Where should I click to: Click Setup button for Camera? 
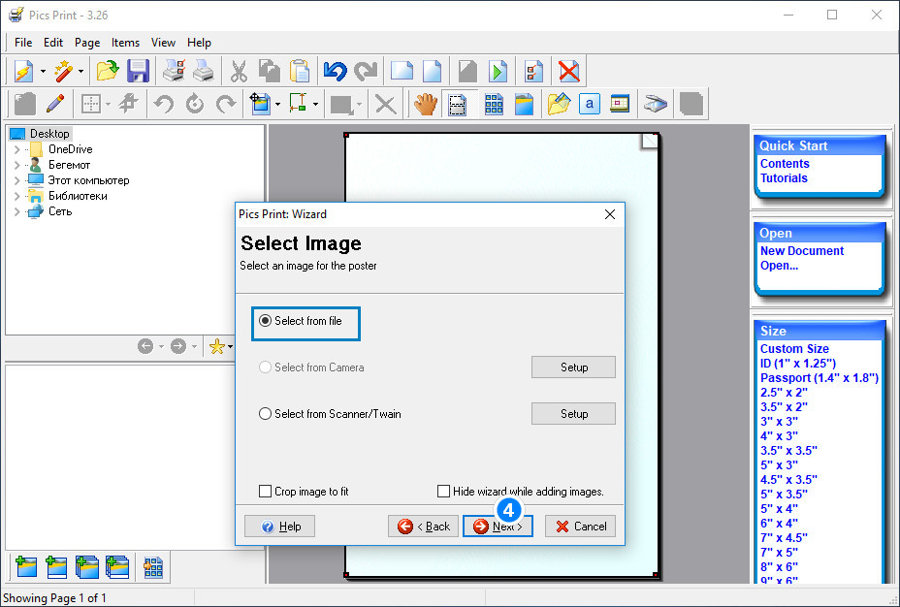pyautogui.click(x=573, y=367)
